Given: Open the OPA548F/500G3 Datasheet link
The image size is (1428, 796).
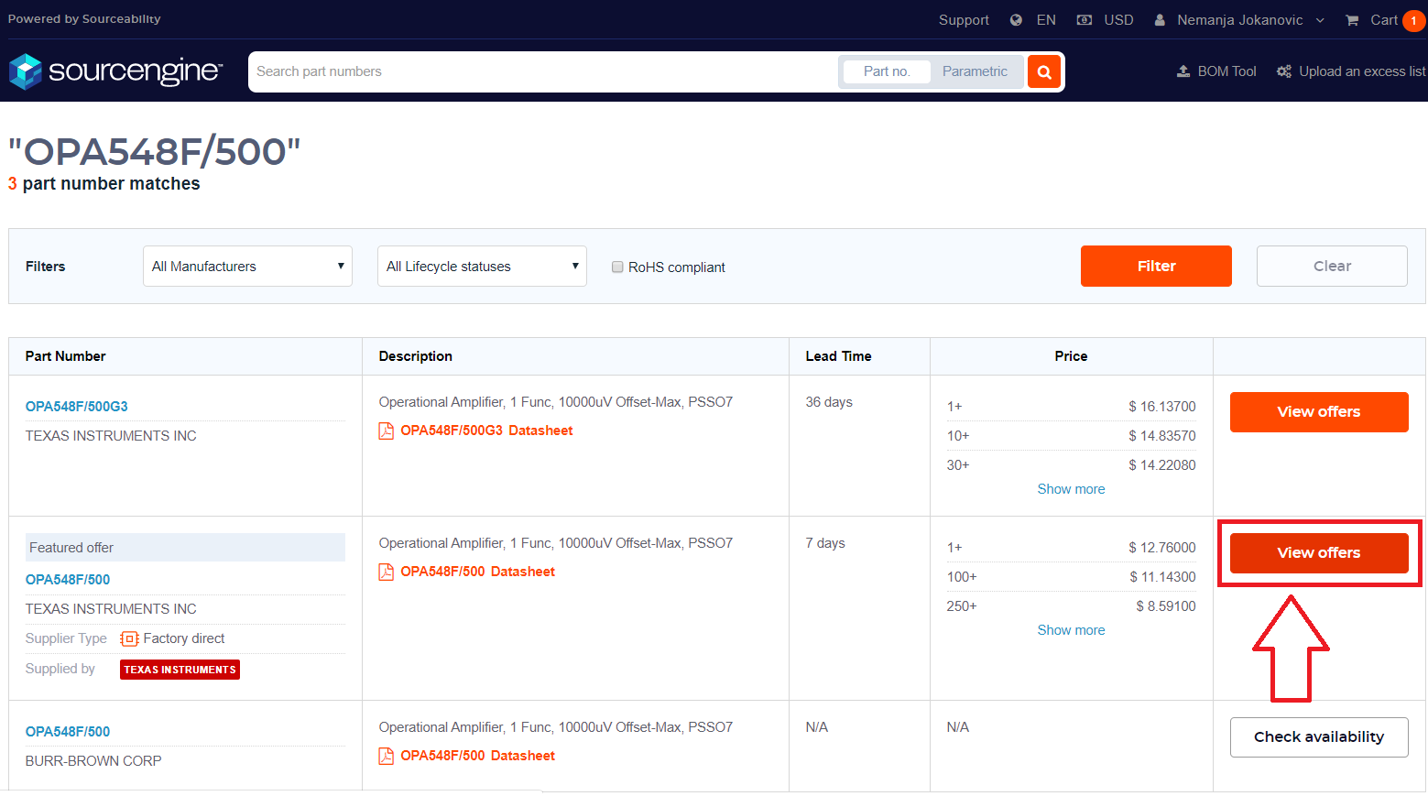Looking at the screenshot, I should pyautogui.click(x=486, y=431).
